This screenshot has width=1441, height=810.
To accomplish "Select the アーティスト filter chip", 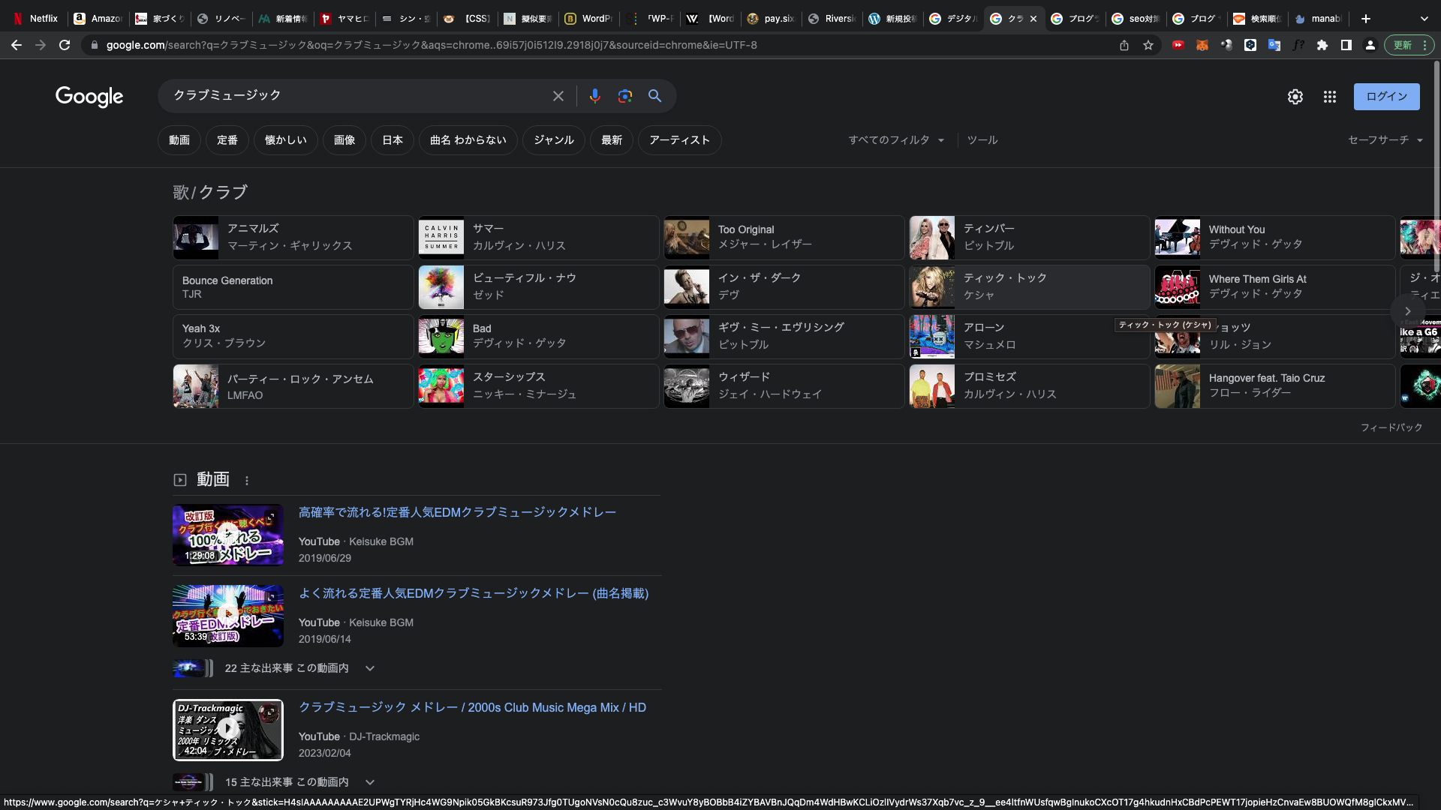I will pyautogui.click(x=680, y=140).
